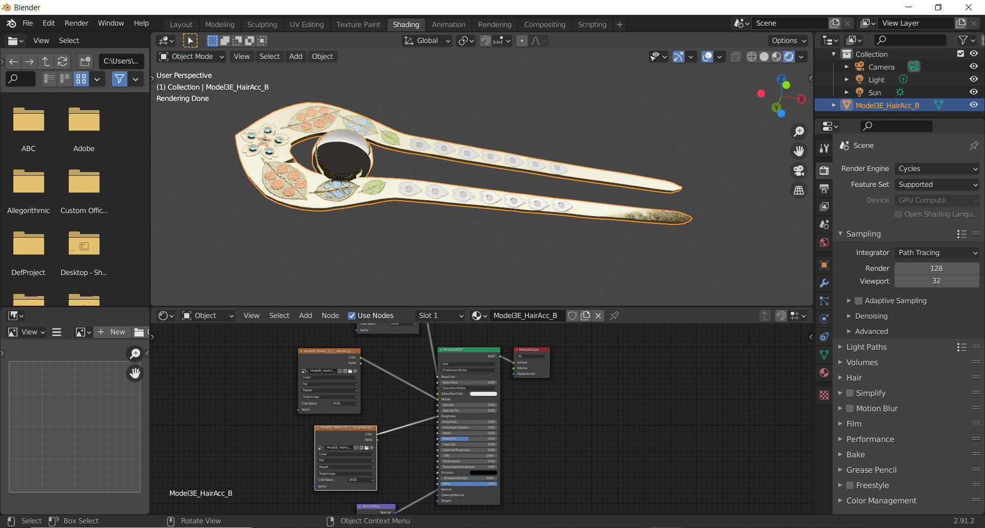
Task: Select solid viewport shading
Action: pyautogui.click(x=764, y=57)
